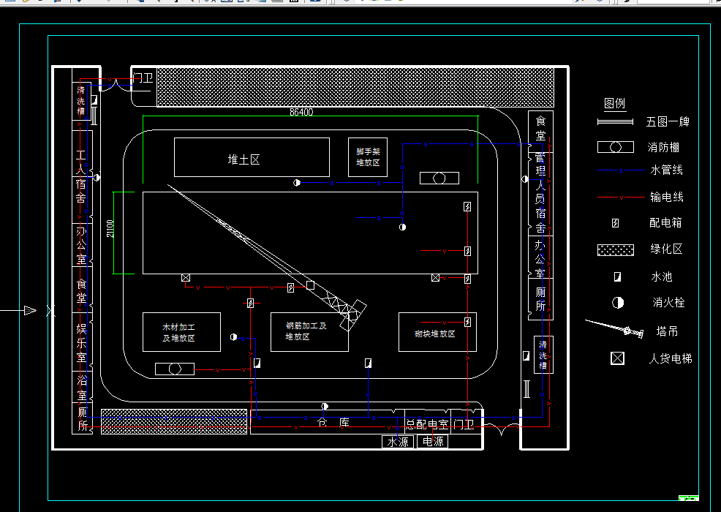
Task: Click the 钢筋加工及堆放区 label
Action: tap(306, 331)
